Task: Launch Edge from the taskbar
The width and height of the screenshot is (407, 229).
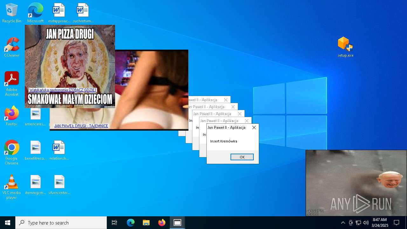Action: point(131,223)
